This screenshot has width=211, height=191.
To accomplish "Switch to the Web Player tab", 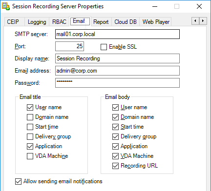I will (156, 22).
